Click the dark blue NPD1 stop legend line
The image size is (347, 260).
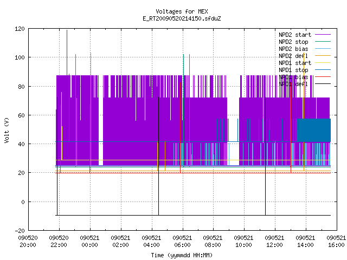point(323,70)
